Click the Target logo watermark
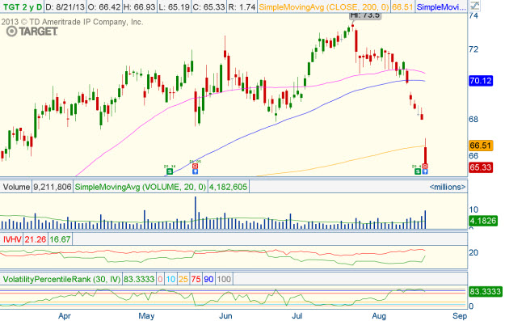The image size is (505, 321). point(32,32)
